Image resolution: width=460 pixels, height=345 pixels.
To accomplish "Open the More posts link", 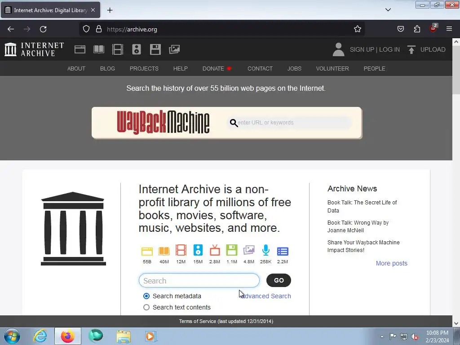I will pos(392,263).
